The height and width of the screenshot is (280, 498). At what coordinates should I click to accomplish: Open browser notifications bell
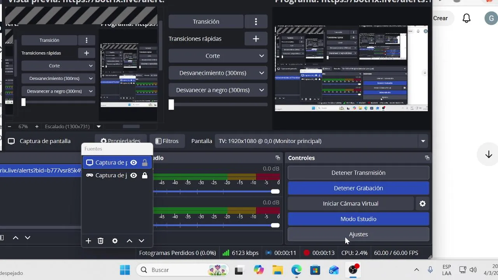(466, 18)
